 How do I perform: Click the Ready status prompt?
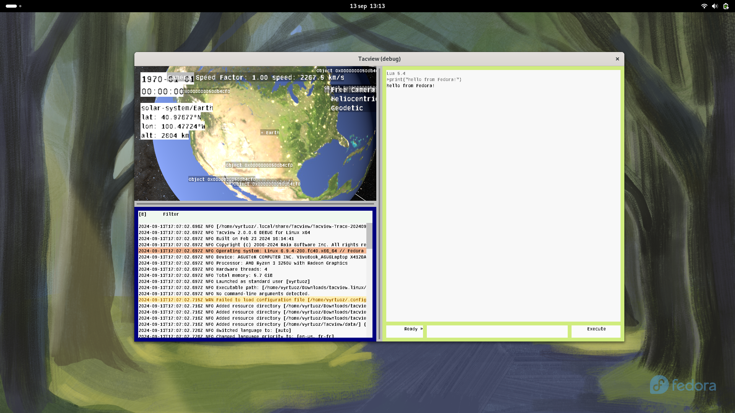[405, 329]
